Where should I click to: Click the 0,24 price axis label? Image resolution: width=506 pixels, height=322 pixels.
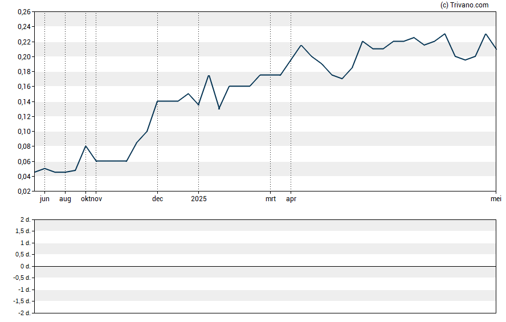click(x=24, y=27)
